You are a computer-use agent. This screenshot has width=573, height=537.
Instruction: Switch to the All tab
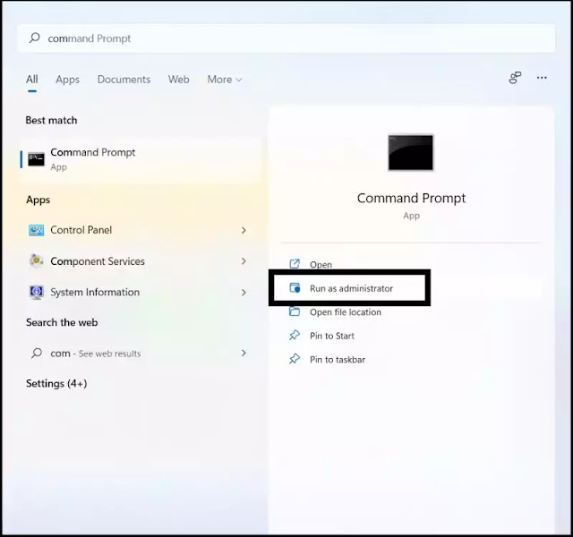(x=32, y=80)
